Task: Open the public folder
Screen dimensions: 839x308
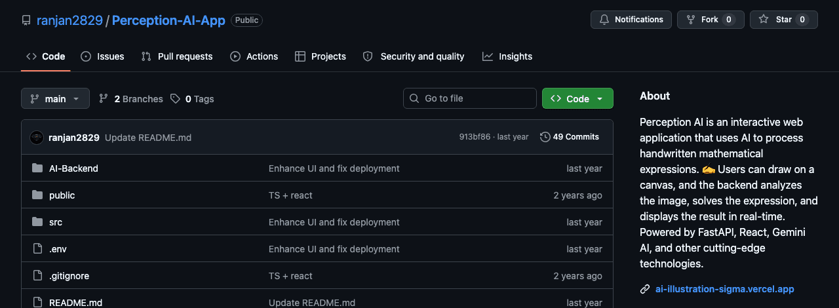Action: [62, 195]
